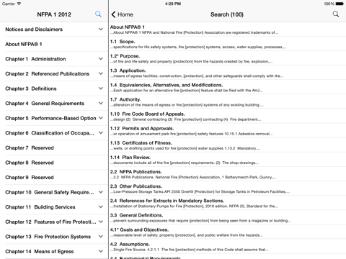
Task: Open search result 1.2 Purpose
Action: [x=227, y=58]
